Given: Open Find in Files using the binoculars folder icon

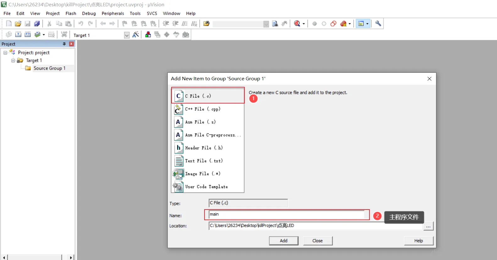Looking at the screenshot, I should (x=206, y=24).
